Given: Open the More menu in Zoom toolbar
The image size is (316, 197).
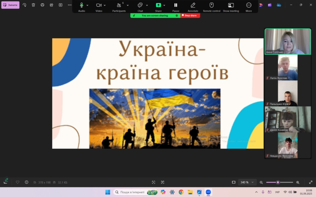Looking at the screenshot, I should (249, 5).
